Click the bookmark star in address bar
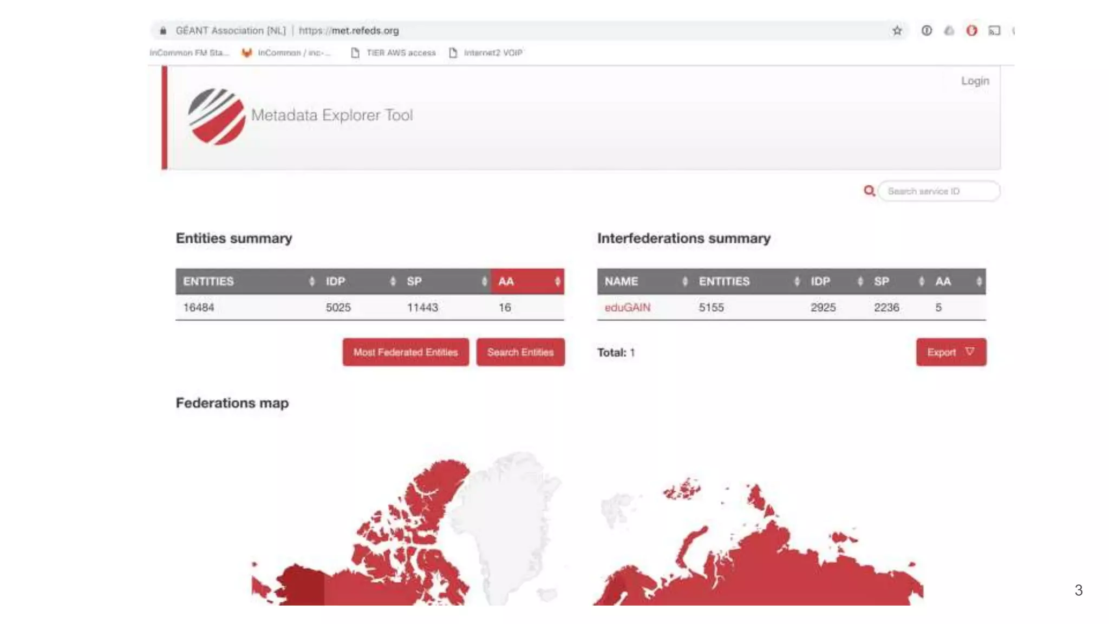 [897, 31]
